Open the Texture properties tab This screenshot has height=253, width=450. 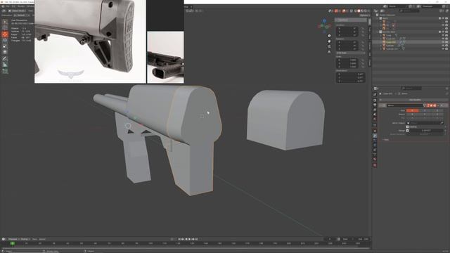[375, 165]
